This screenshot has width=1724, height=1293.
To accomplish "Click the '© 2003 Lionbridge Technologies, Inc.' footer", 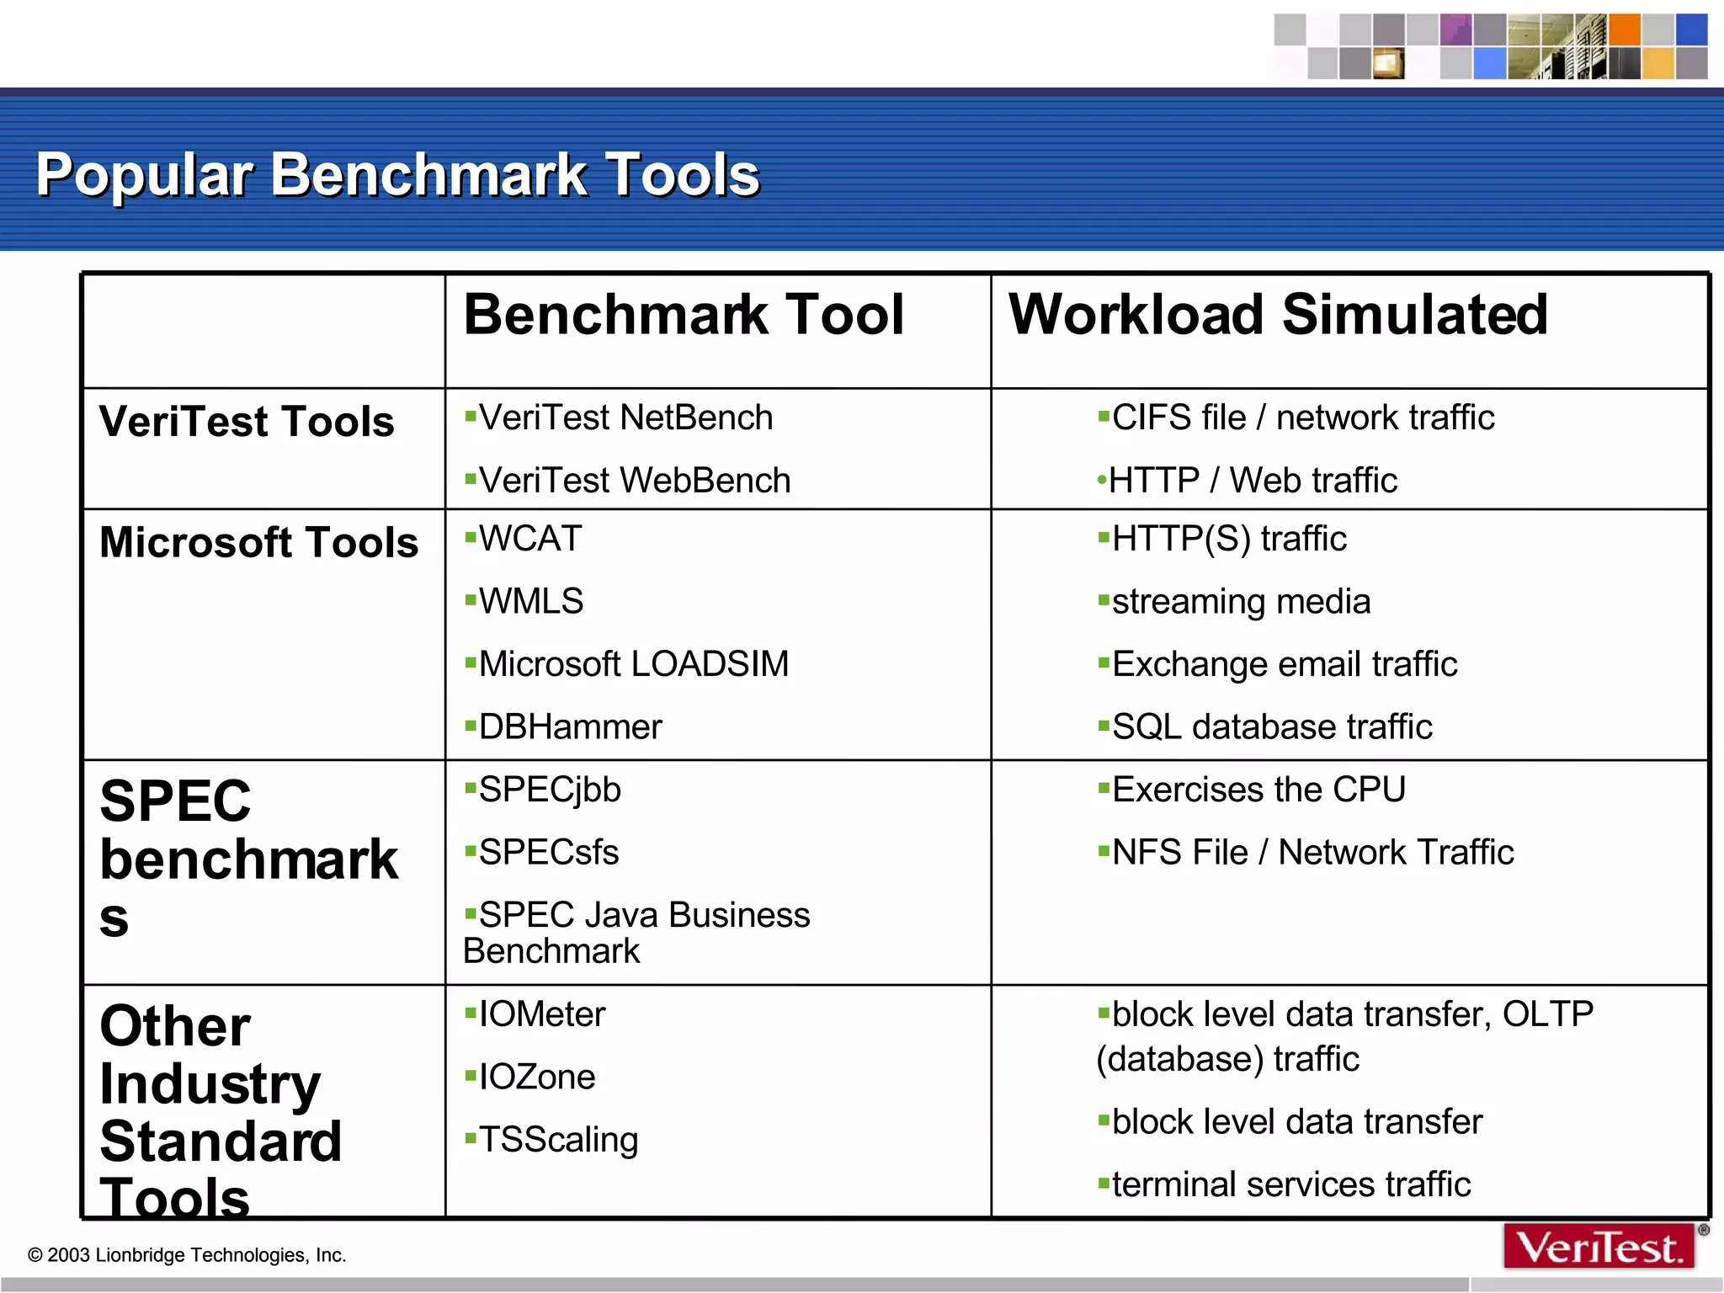I will click(187, 1255).
